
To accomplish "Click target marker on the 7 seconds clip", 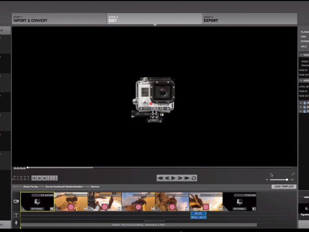I will pos(206,207).
